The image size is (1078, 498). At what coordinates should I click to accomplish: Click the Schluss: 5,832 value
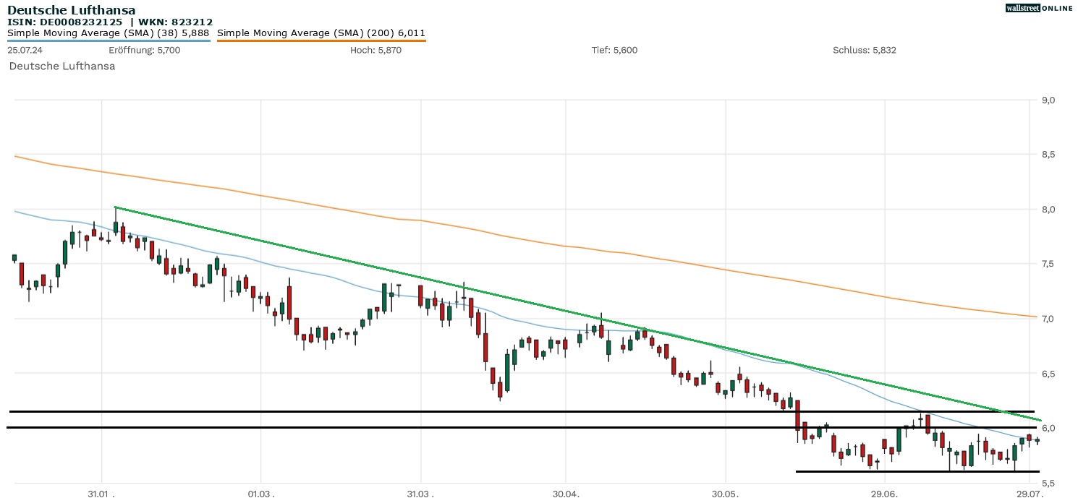click(865, 50)
